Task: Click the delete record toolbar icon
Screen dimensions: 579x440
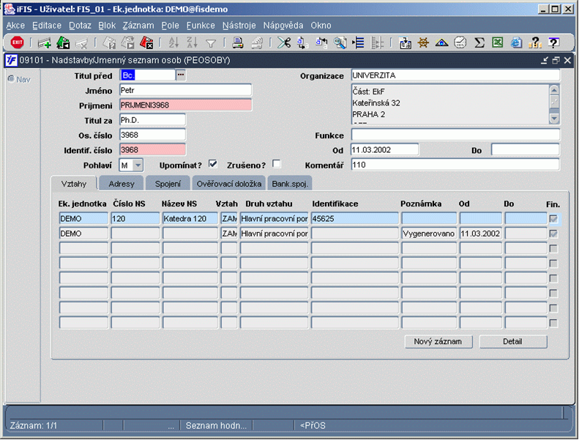Action: (81, 43)
